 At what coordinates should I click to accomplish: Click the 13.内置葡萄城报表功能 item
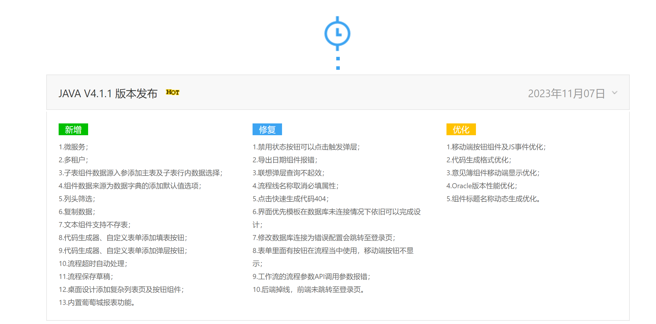(97, 302)
